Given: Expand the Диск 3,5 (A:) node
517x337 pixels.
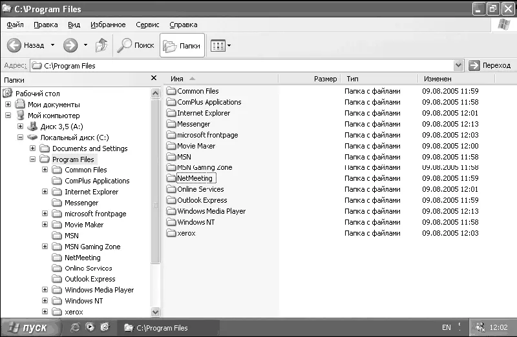Looking at the screenshot, I should pyautogui.click(x=21, y=127).
